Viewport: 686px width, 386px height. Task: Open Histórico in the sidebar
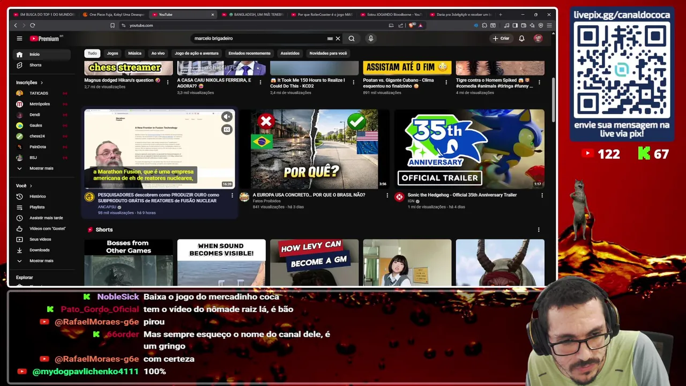coord(42,196)
